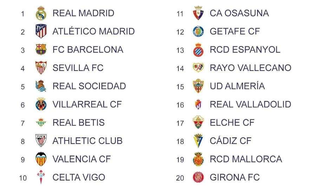Click the Real Madrid crest icon
The image size is (315, 190).
[x=41, y=13]
